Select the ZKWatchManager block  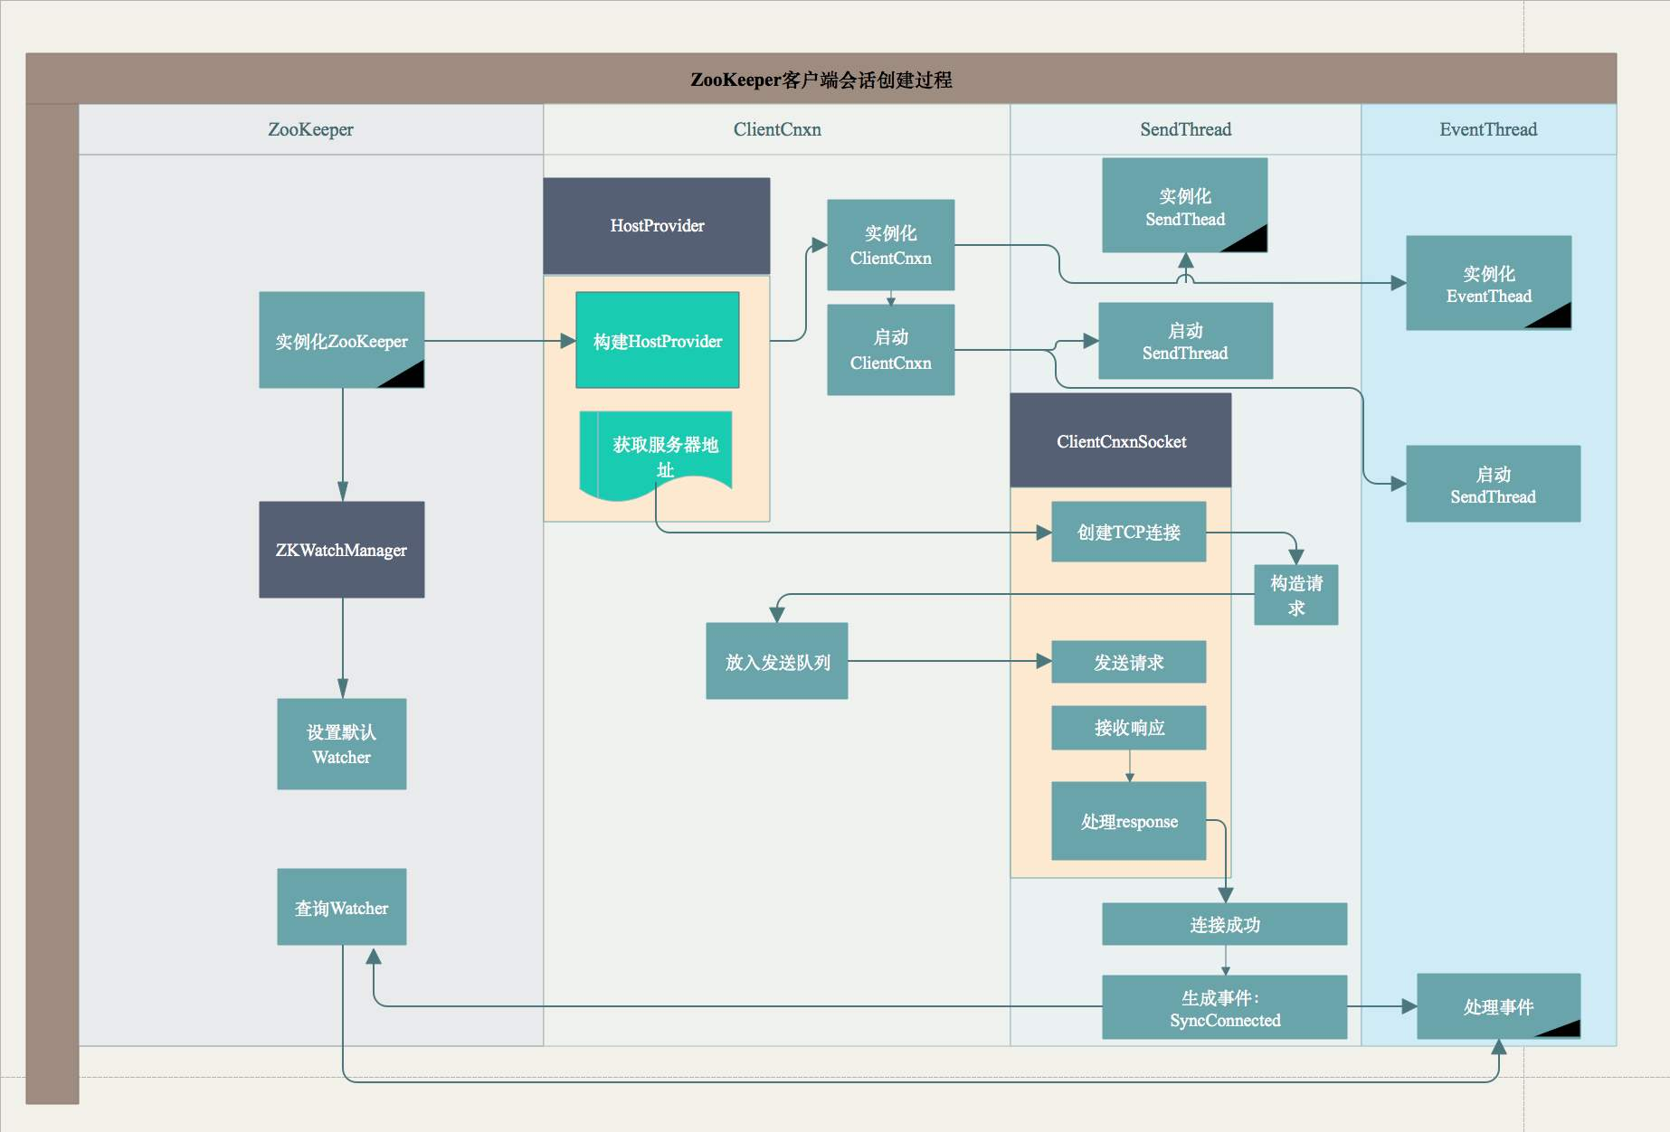[342, 550]
